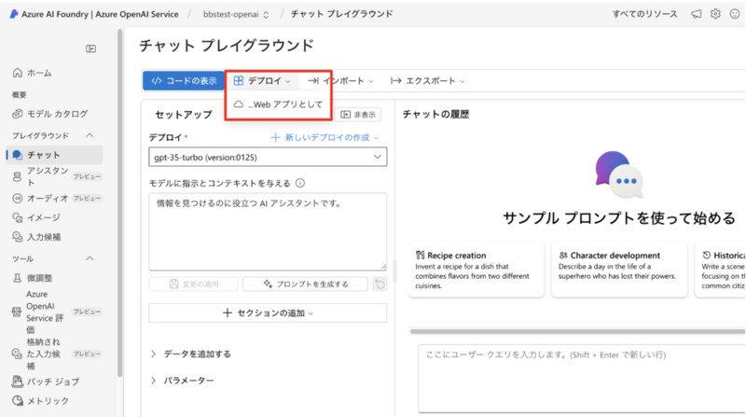The height and width of the screenshot is (417, 746).
Task: Click 新しいデプロイの作成 link
Action: (x=325, y=137)
